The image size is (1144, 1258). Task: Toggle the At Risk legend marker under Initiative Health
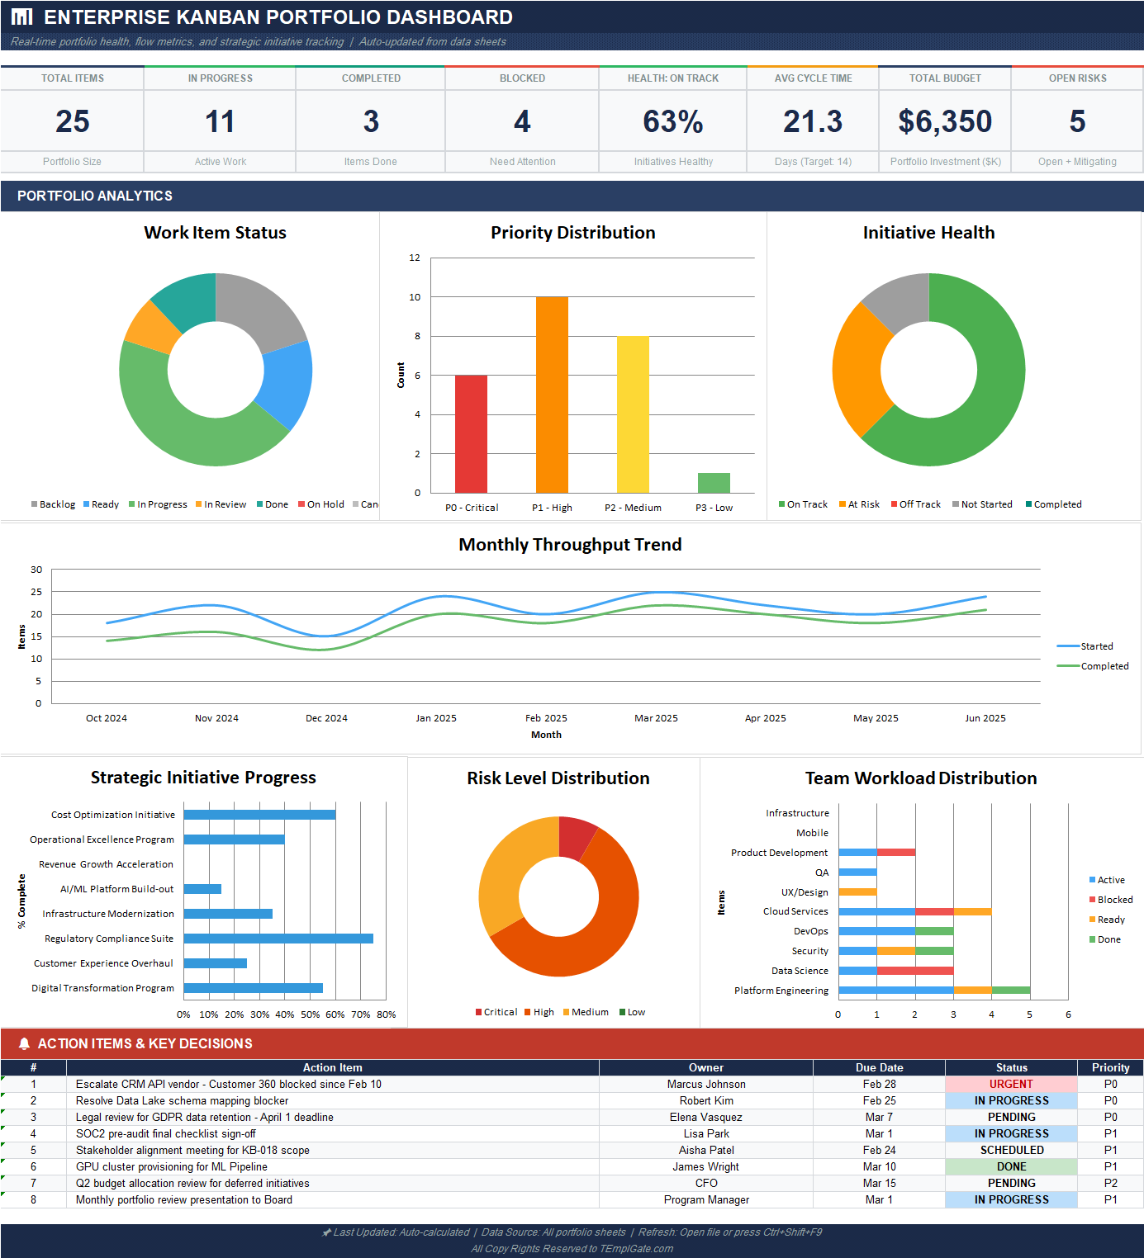pyautogui.click(x=843, y=504)
